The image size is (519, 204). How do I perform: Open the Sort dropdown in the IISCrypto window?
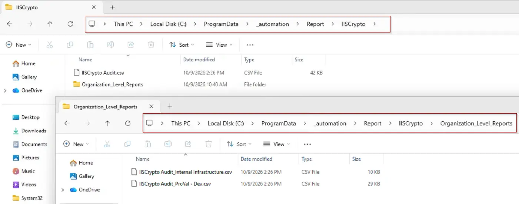(x=182, y=45)
